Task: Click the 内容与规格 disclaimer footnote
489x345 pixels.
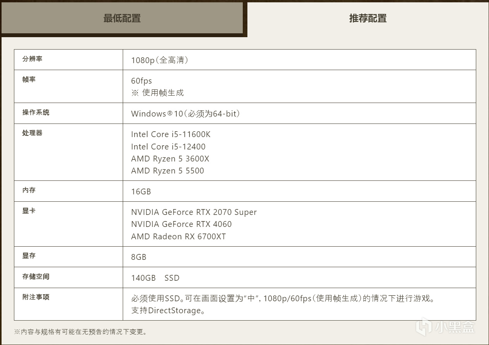Action: [x=81, y=332]
